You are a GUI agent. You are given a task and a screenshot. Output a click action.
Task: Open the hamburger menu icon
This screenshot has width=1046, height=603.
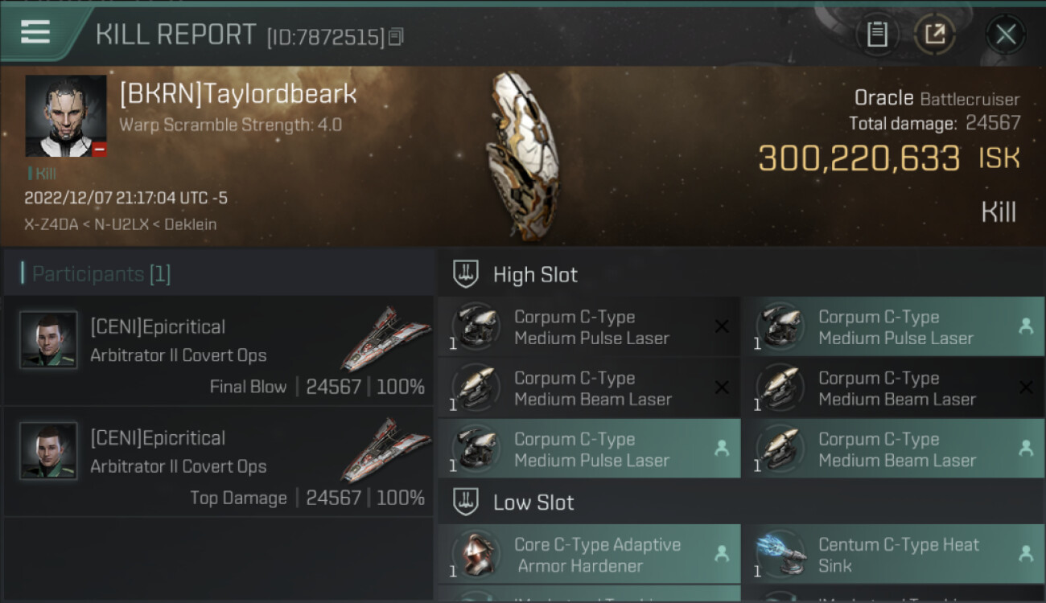point(35,32)
